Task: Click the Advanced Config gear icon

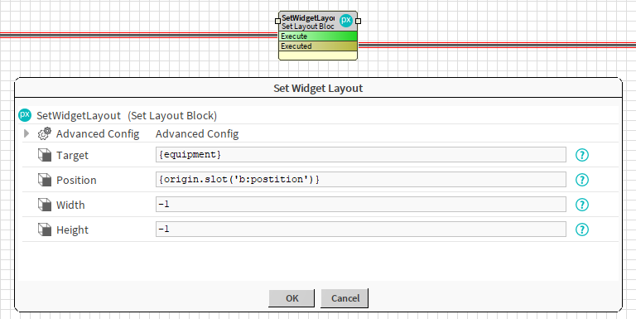Action: tap(45, 133)
